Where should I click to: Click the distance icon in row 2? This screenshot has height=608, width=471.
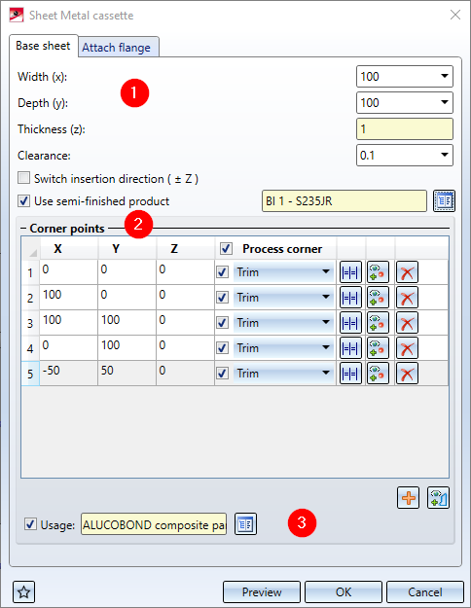coord(350,298)
